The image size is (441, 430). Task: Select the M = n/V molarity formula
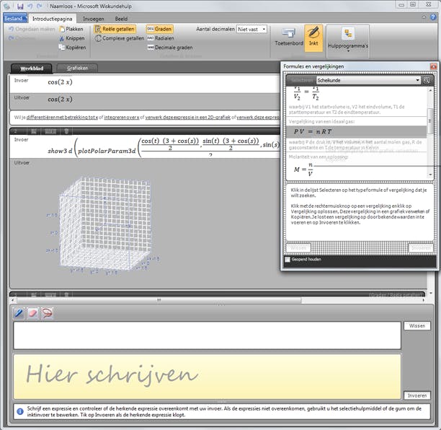(x=303, y=170)
